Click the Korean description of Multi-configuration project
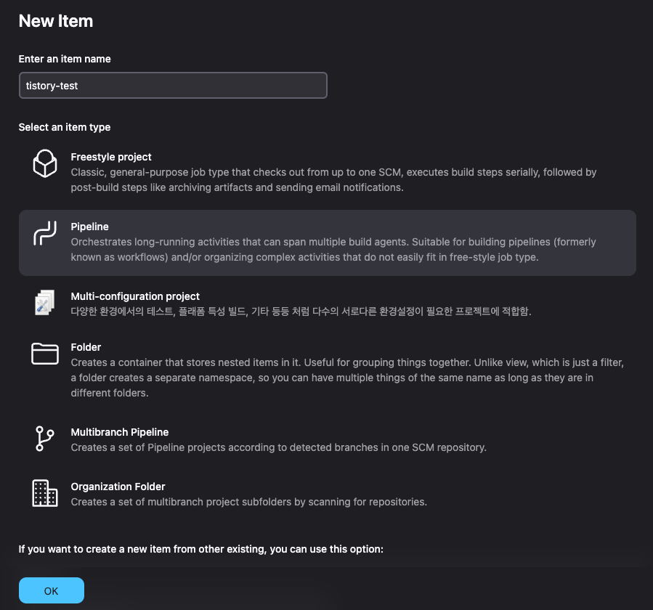The image size is (653, 610). (301, 311)
